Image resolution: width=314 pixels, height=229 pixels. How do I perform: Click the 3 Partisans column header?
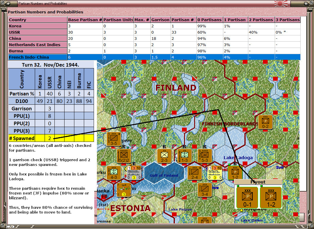pyautogui.click(x=288, y=20)
